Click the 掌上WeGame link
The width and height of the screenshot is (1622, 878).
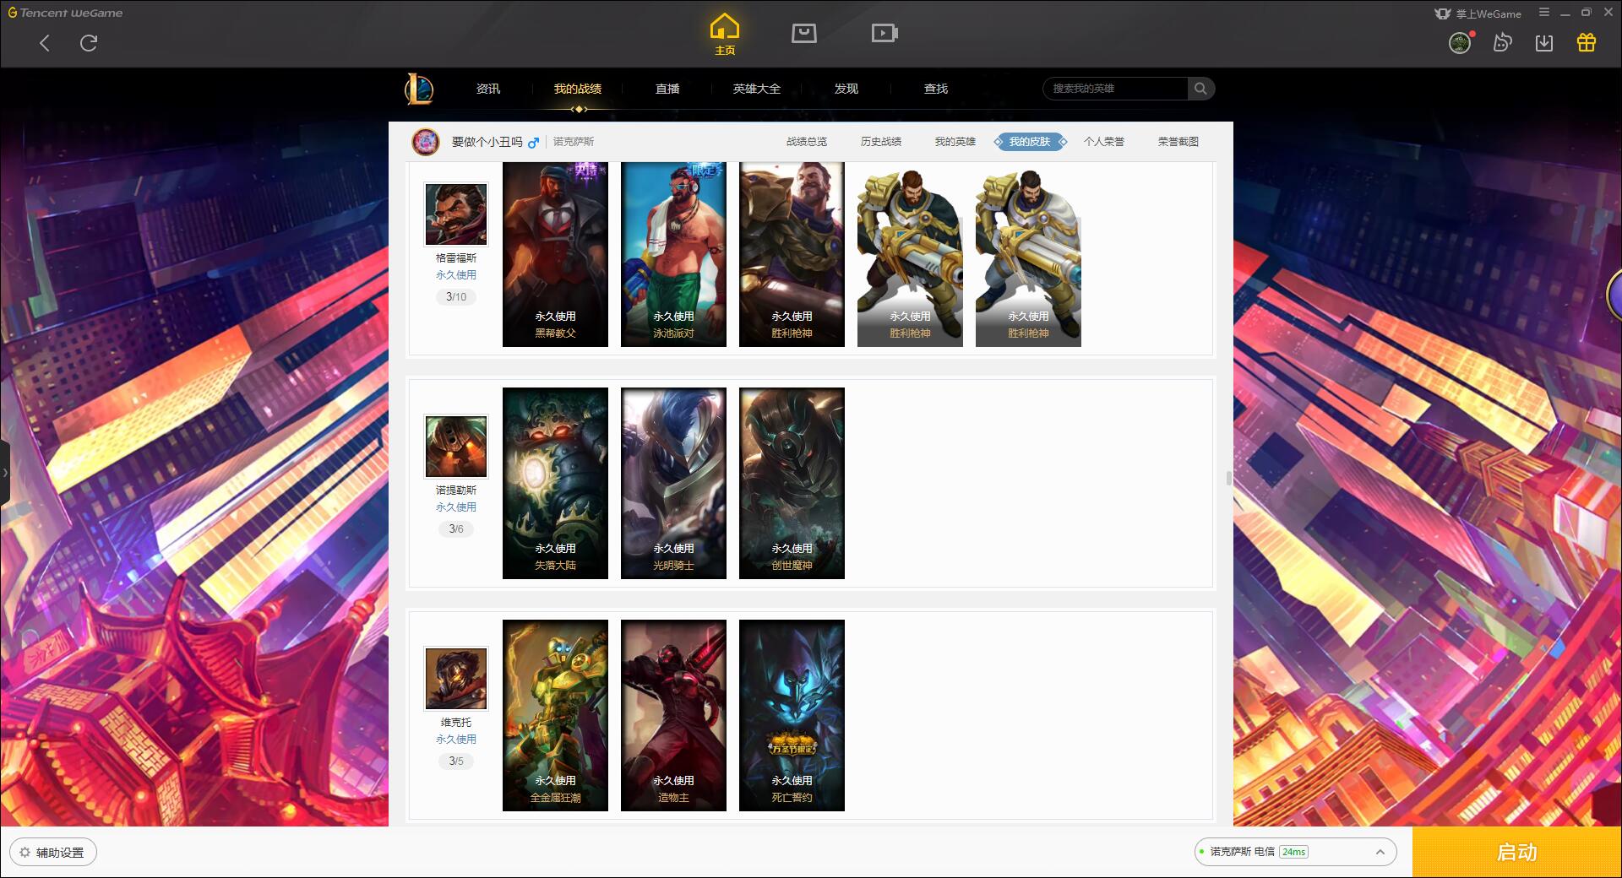[x=1478, y=14]
